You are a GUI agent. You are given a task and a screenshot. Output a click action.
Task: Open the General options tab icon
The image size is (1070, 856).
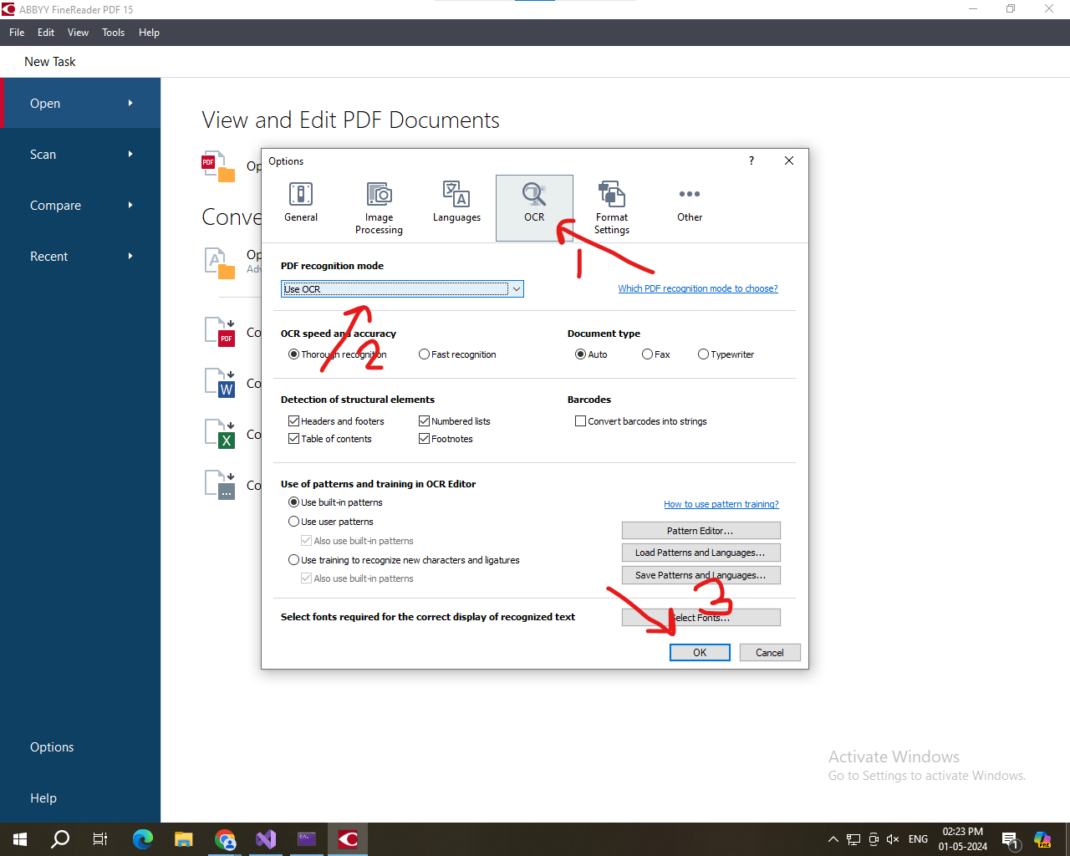tap(301, 194)
